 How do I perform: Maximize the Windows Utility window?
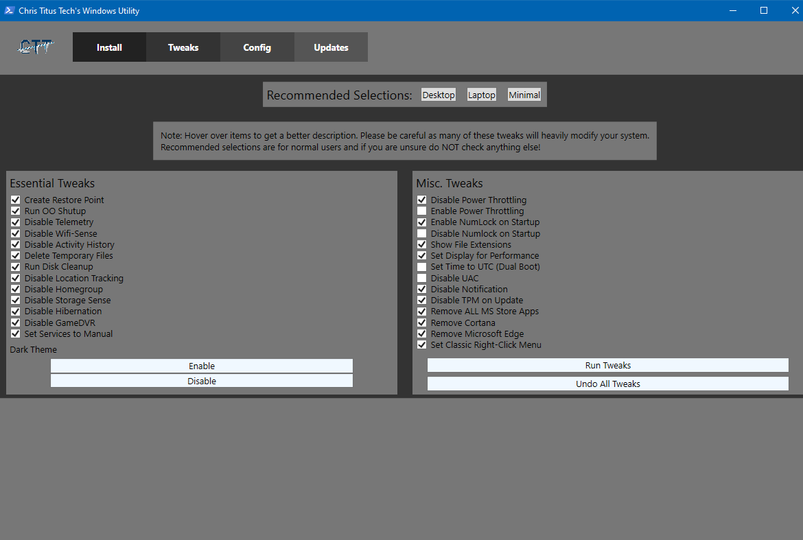pos(764,10)
